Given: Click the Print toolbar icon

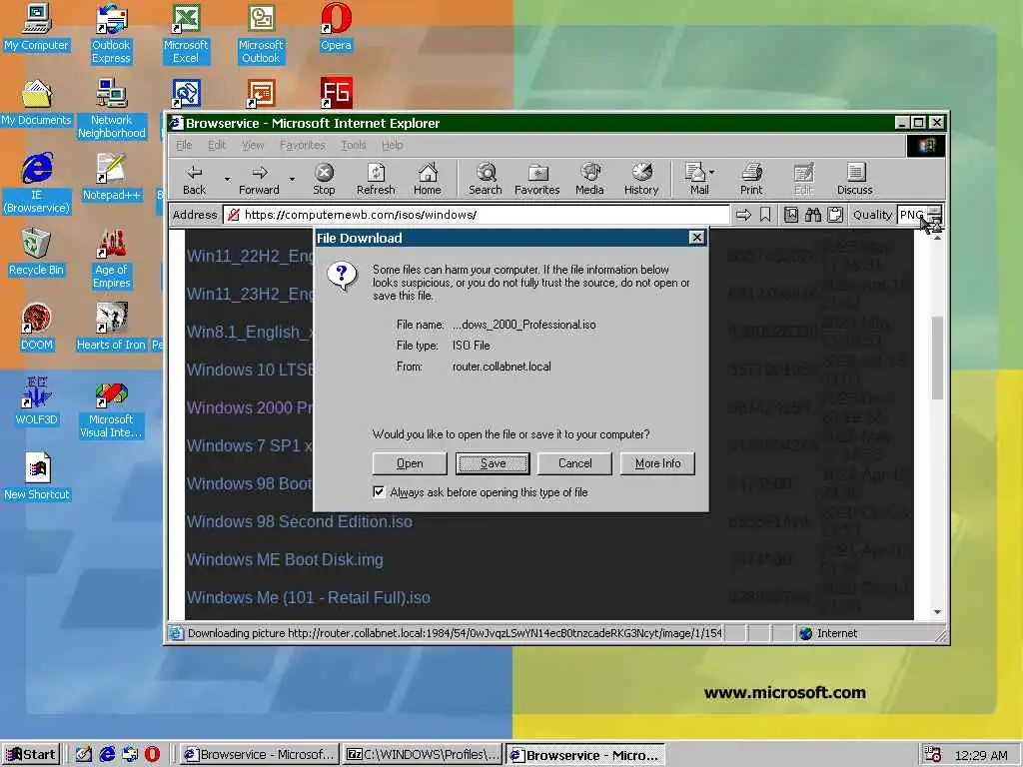Looking at the screenshot, I should [751, 180].
